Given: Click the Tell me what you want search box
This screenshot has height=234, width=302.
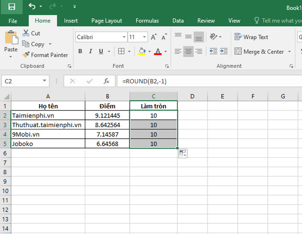Looking at the screenshot, I should coord(278,21).
